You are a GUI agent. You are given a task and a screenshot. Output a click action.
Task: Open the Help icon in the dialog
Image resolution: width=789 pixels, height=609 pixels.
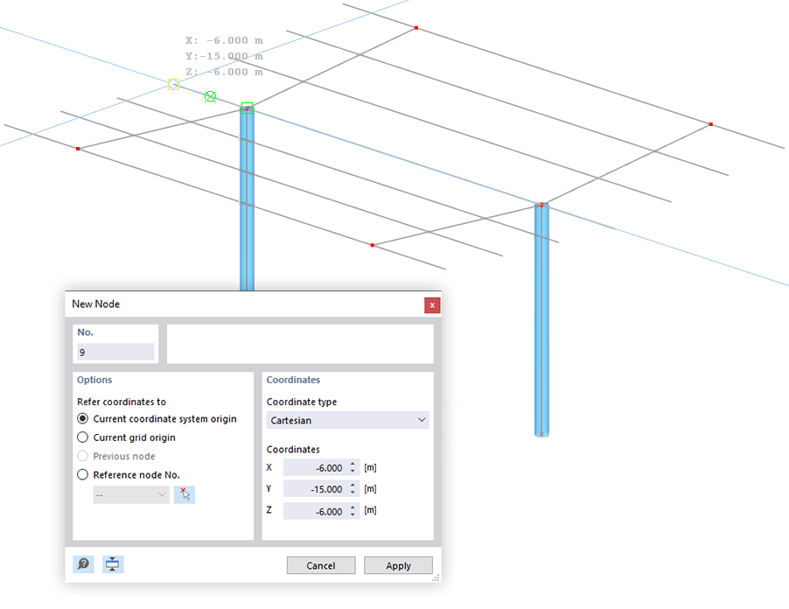click(x=82, y=564)
